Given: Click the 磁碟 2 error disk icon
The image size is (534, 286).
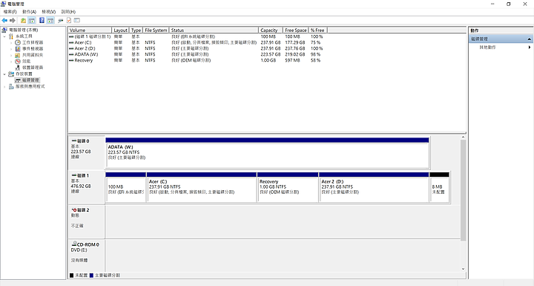Looking at the screenshot, I should coord(74,210).
